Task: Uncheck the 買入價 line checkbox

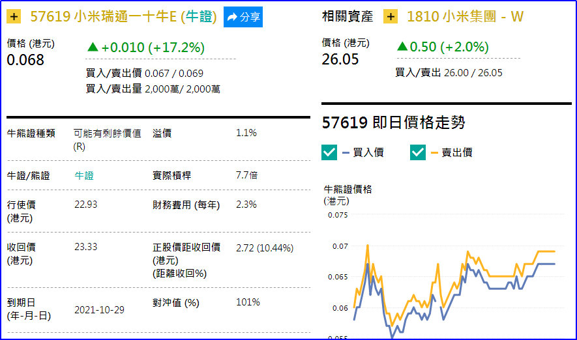Action: pos(329,152)
